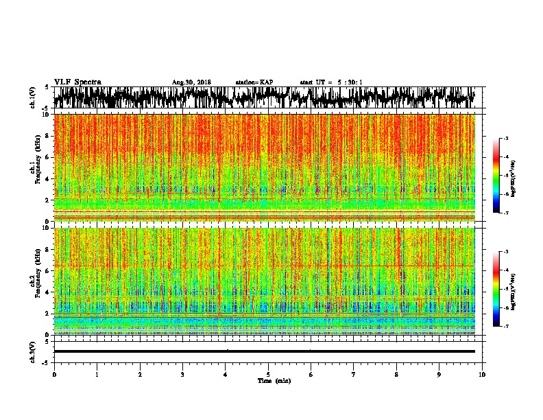The image size is (543, 420).
Task: Click the "station=KAP" header label
Action: [254, 82]
